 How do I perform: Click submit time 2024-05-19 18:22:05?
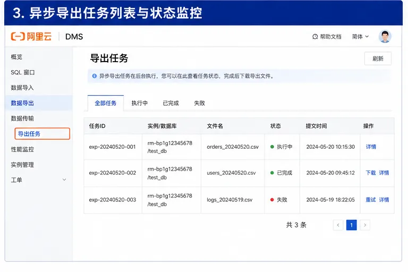(x=330, y=200)
